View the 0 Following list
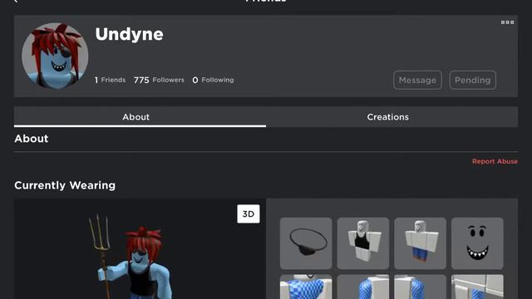532x299 pixels. pyautogui.click(x=213, y=80)
